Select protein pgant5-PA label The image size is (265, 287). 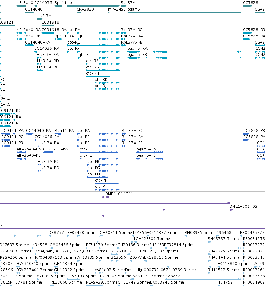tap(146, 149)
